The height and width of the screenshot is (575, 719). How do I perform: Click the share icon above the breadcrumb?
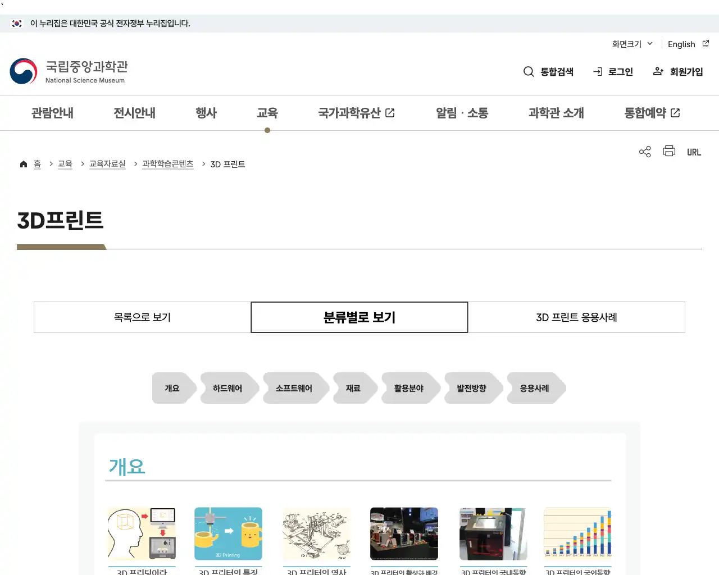[x=644, y=151]
